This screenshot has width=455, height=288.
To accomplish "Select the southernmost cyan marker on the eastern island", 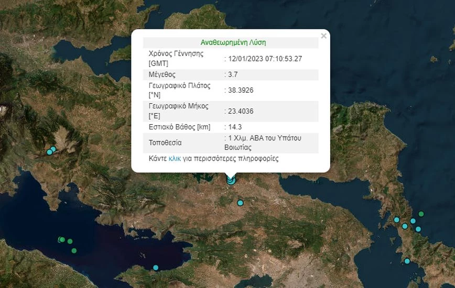I will coord(407,261).
